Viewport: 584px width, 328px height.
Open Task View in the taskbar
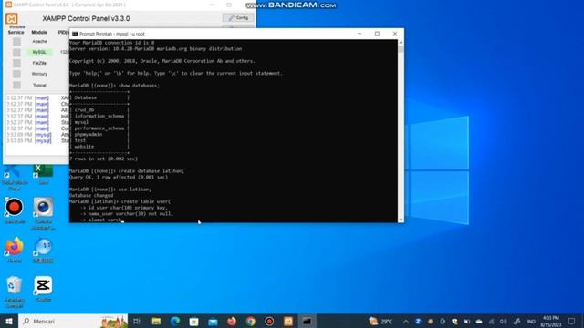[x=137, y=321]
